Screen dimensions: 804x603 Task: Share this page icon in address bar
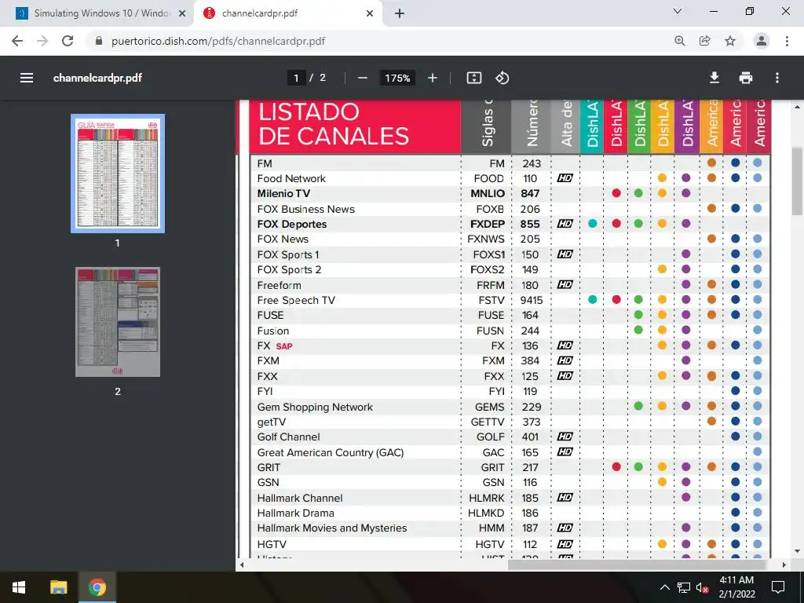point(704,41)
